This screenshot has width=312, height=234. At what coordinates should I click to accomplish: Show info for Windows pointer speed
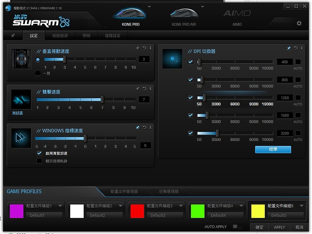tap(150, 127)
